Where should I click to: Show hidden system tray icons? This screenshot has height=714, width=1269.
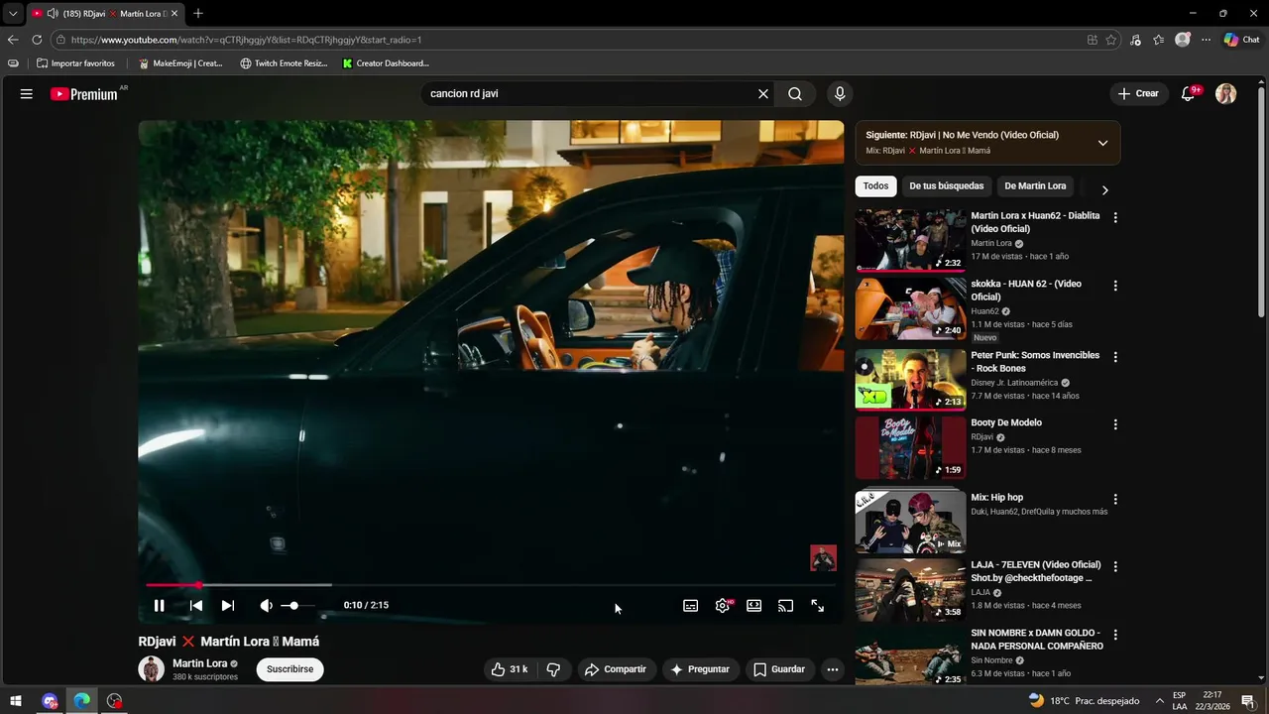point(1159,701)
